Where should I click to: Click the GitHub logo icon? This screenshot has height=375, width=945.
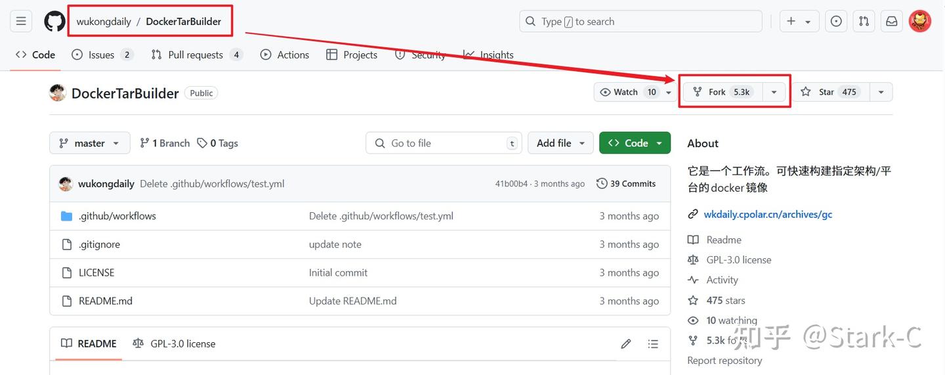coord(55,22)
